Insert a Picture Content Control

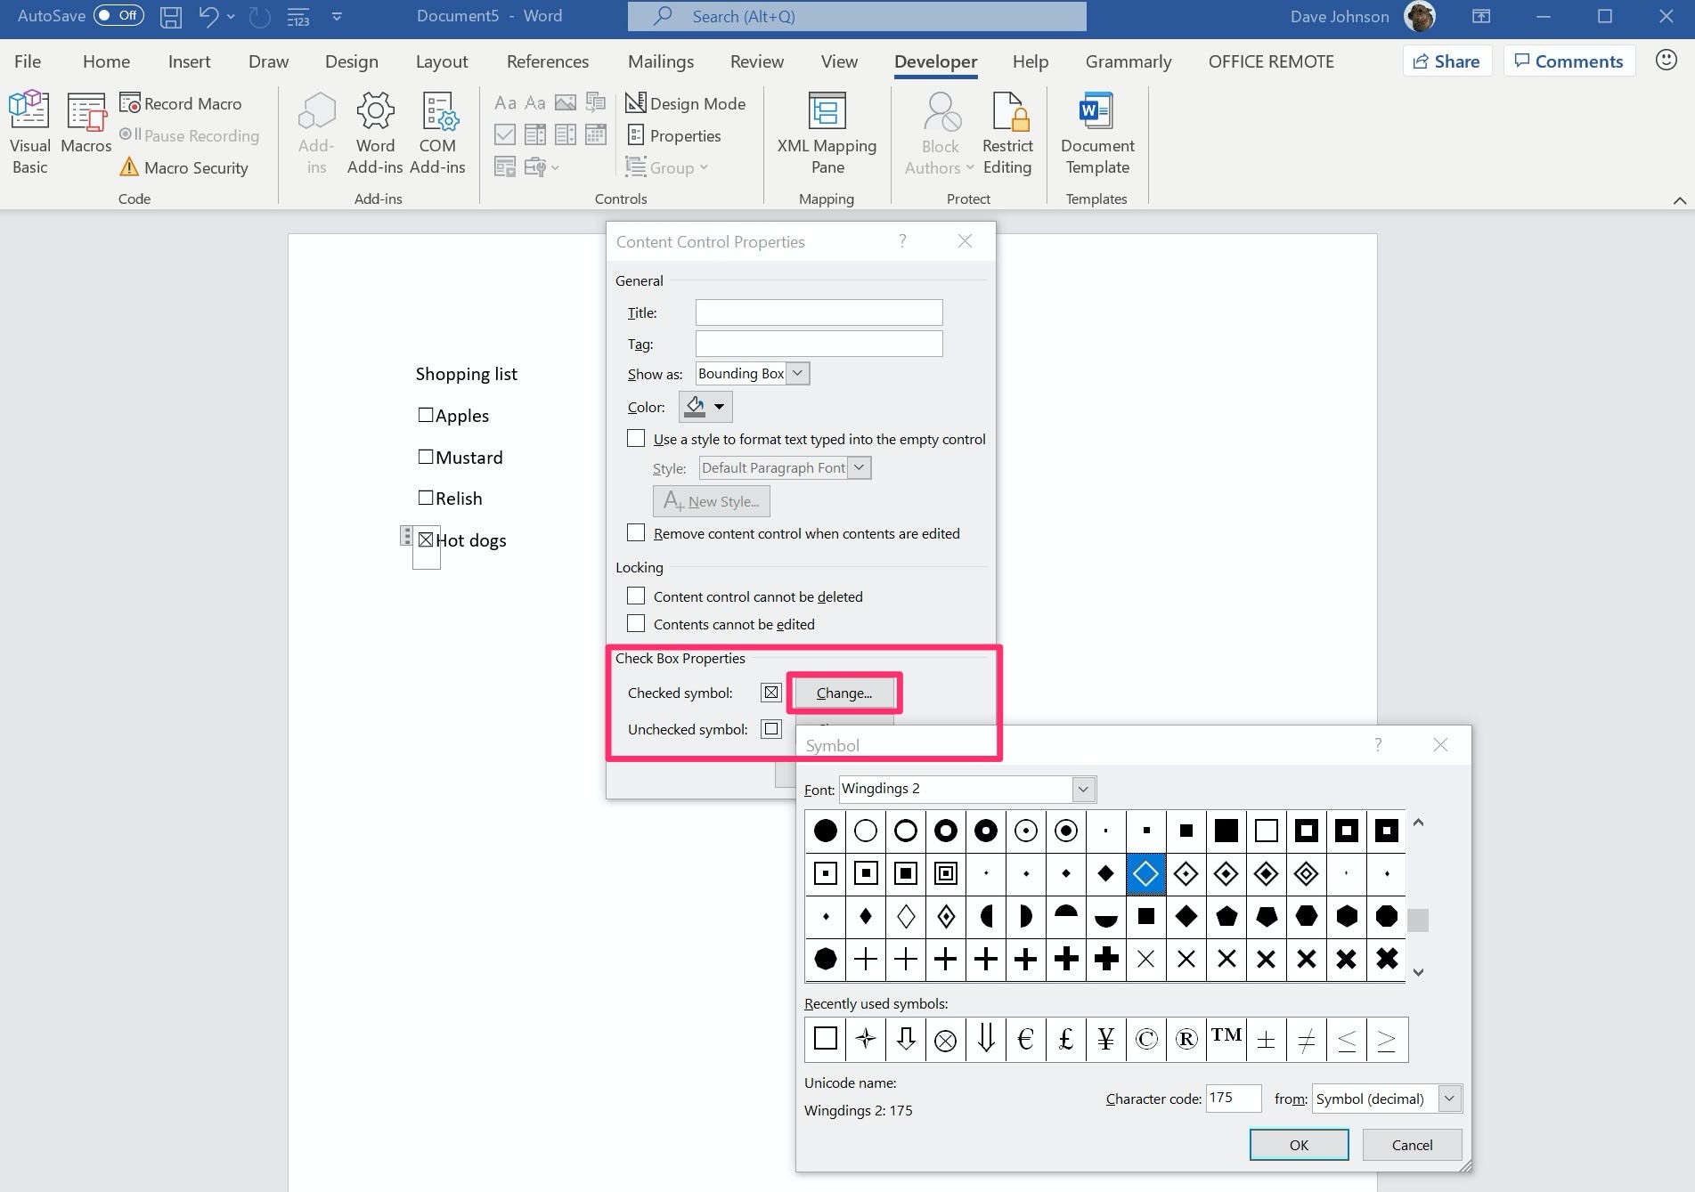tap(566, 102)
